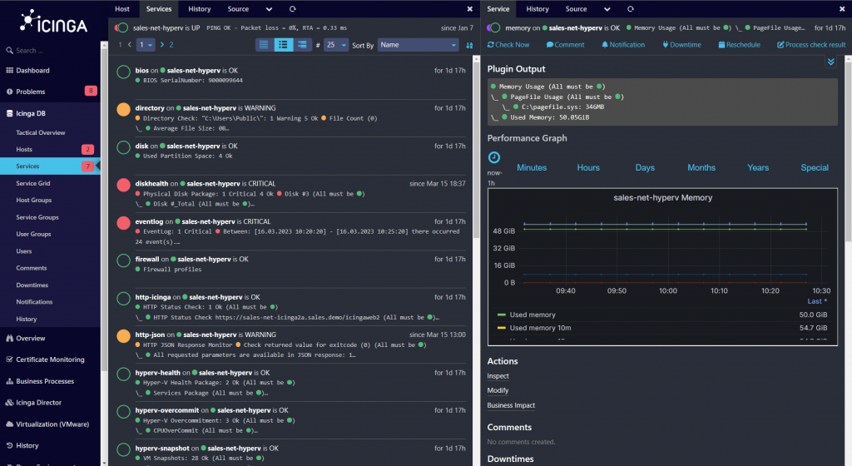
Task: Click the Inspect action link
Action: coord(498,376)
